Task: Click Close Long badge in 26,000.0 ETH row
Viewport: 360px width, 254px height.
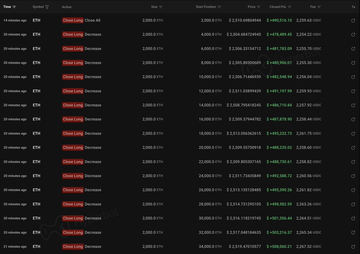Action: 73,190
